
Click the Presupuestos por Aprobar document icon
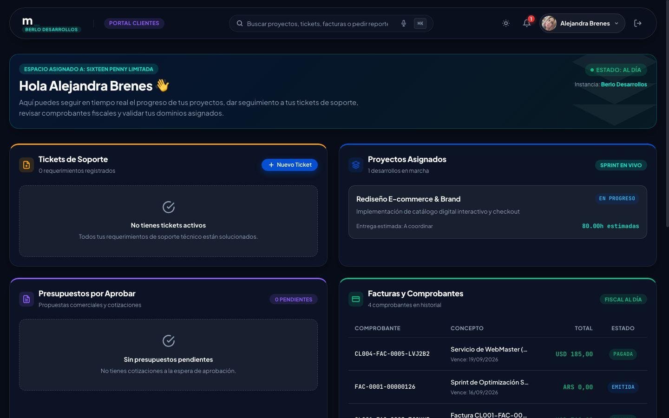26,299
